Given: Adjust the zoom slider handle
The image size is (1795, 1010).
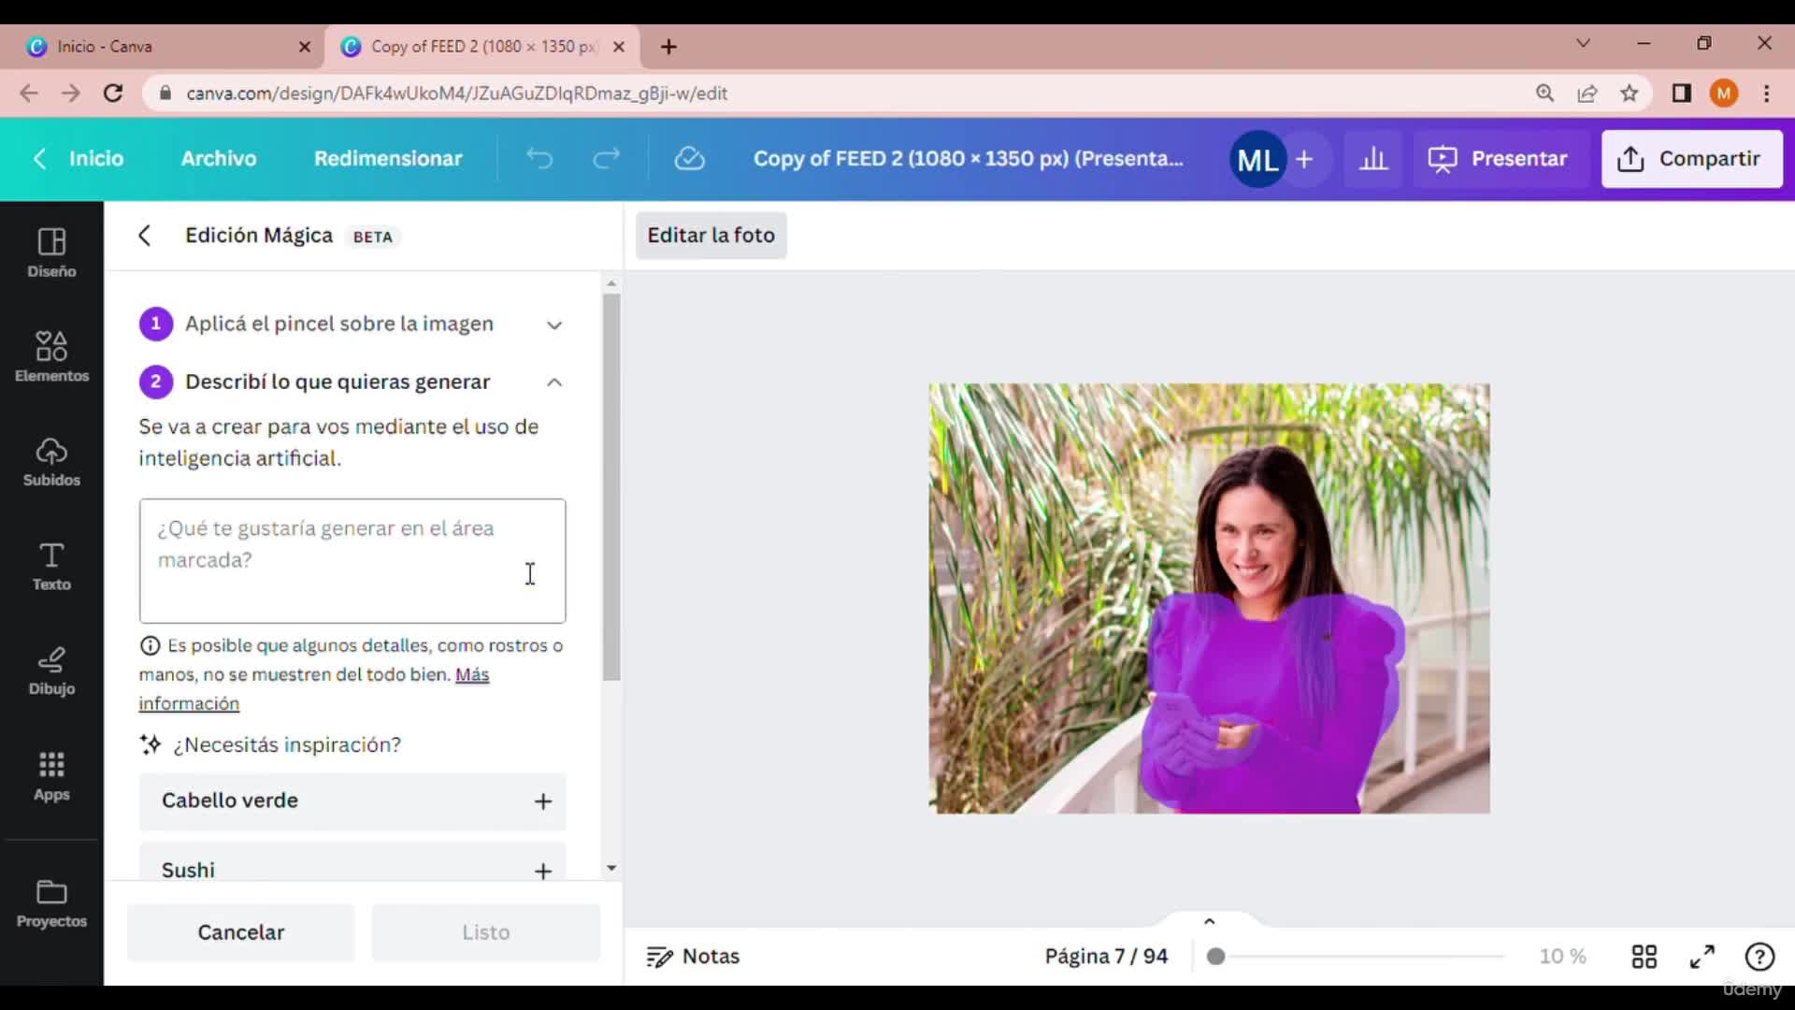Looking at the screenshot, I should 1215,957.
